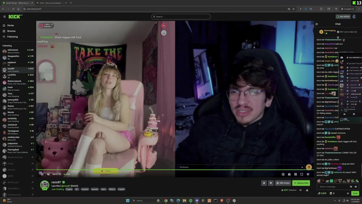Screen dimensions: 362x204
Task: Open the taskbar clock and date
Action: coord(355,201)
